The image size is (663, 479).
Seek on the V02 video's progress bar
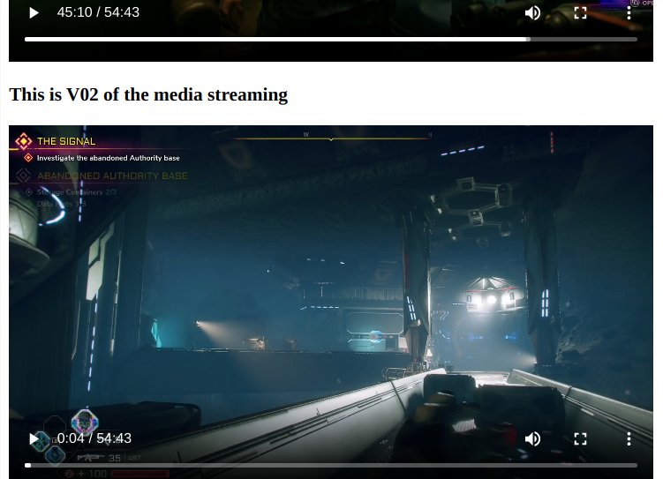pyautogui.click(x=331, y=466)
